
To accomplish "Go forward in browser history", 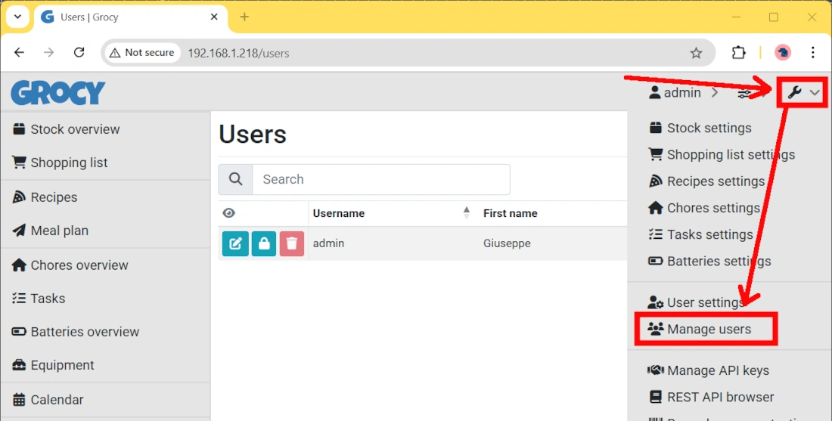I will (49, 52).
